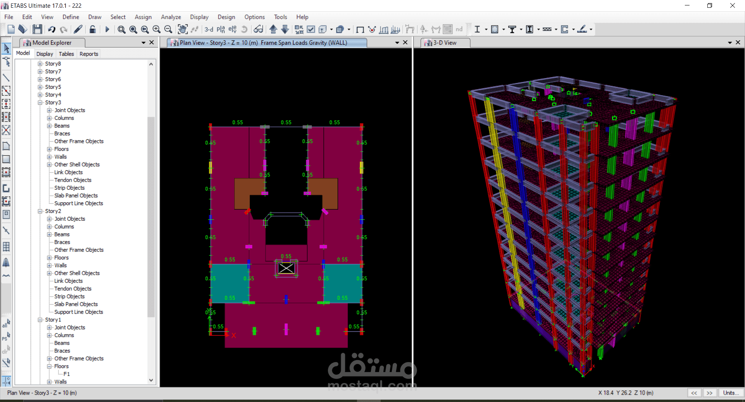The width and height of the screenshot is (745, 402).
Task: Open Plan View window dropdown arrow
Action: (397, 43)
